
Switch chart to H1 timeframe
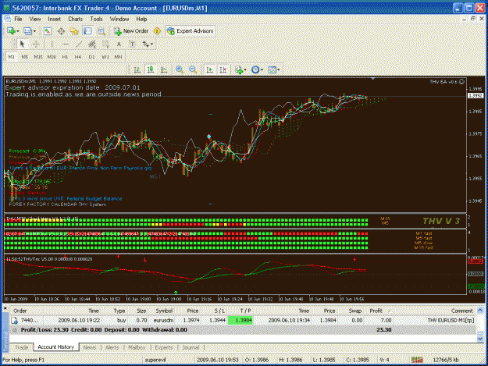coord(65,57)
